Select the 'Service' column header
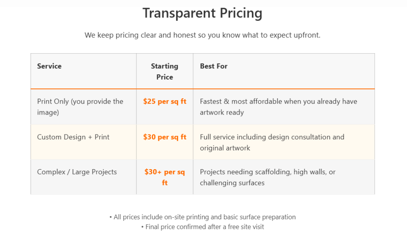 (49, 66)
